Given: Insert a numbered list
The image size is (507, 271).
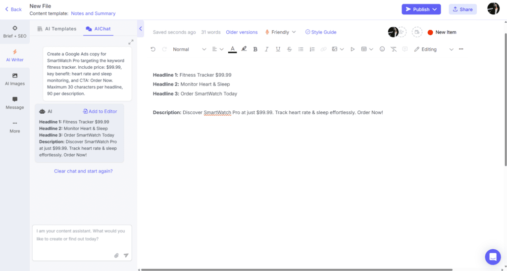Looking at the screenshot, I should click(312, 49).
